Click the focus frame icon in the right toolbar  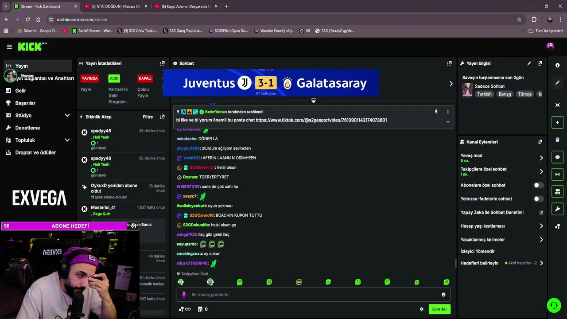tap(557, 105)
